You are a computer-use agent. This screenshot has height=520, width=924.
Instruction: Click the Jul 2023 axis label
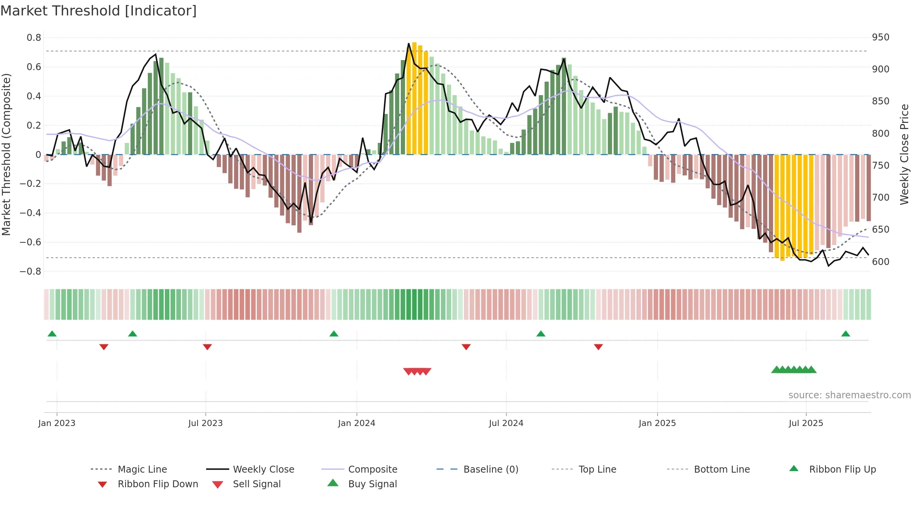click(206, 423)
